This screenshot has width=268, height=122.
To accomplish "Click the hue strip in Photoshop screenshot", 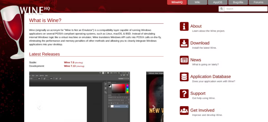I will [x=127, y=88].
